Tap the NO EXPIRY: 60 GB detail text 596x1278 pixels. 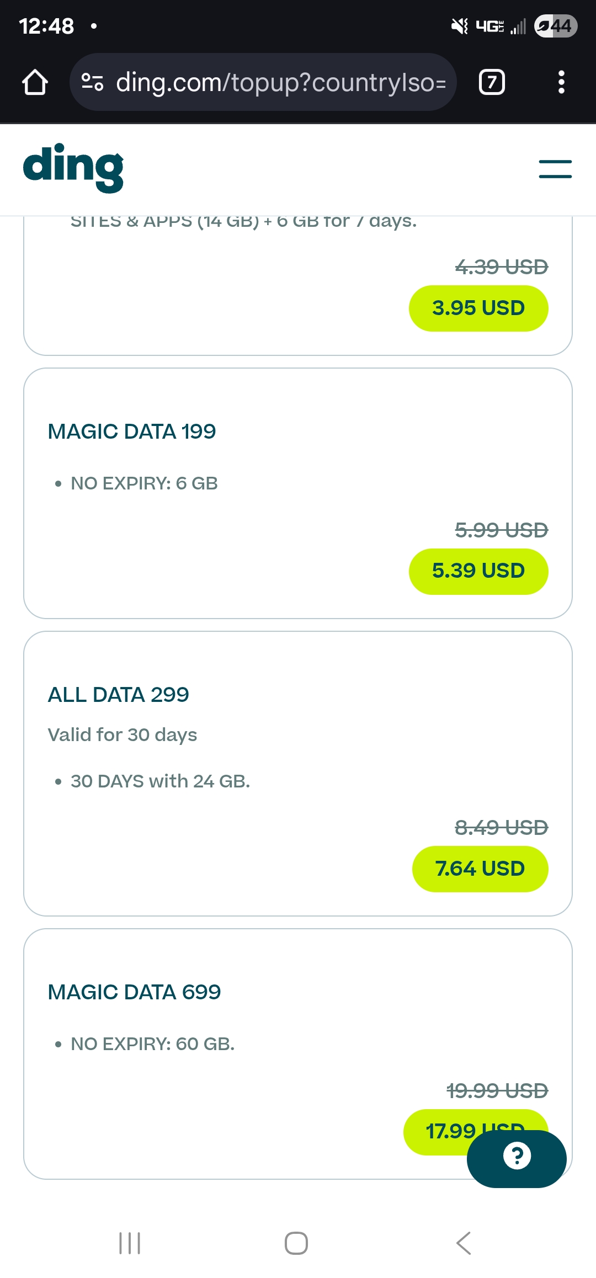(x=153, y=1044)
